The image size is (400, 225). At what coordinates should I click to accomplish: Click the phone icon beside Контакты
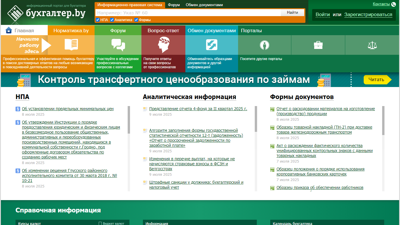[x=393, y=4]
